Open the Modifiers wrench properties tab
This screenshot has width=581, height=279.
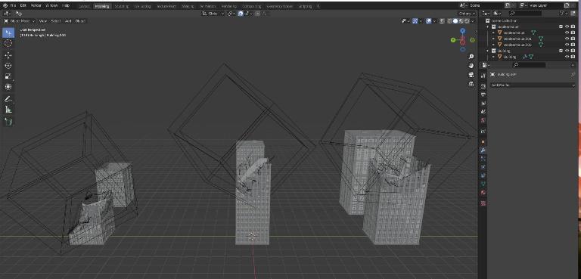coord(483,150)
